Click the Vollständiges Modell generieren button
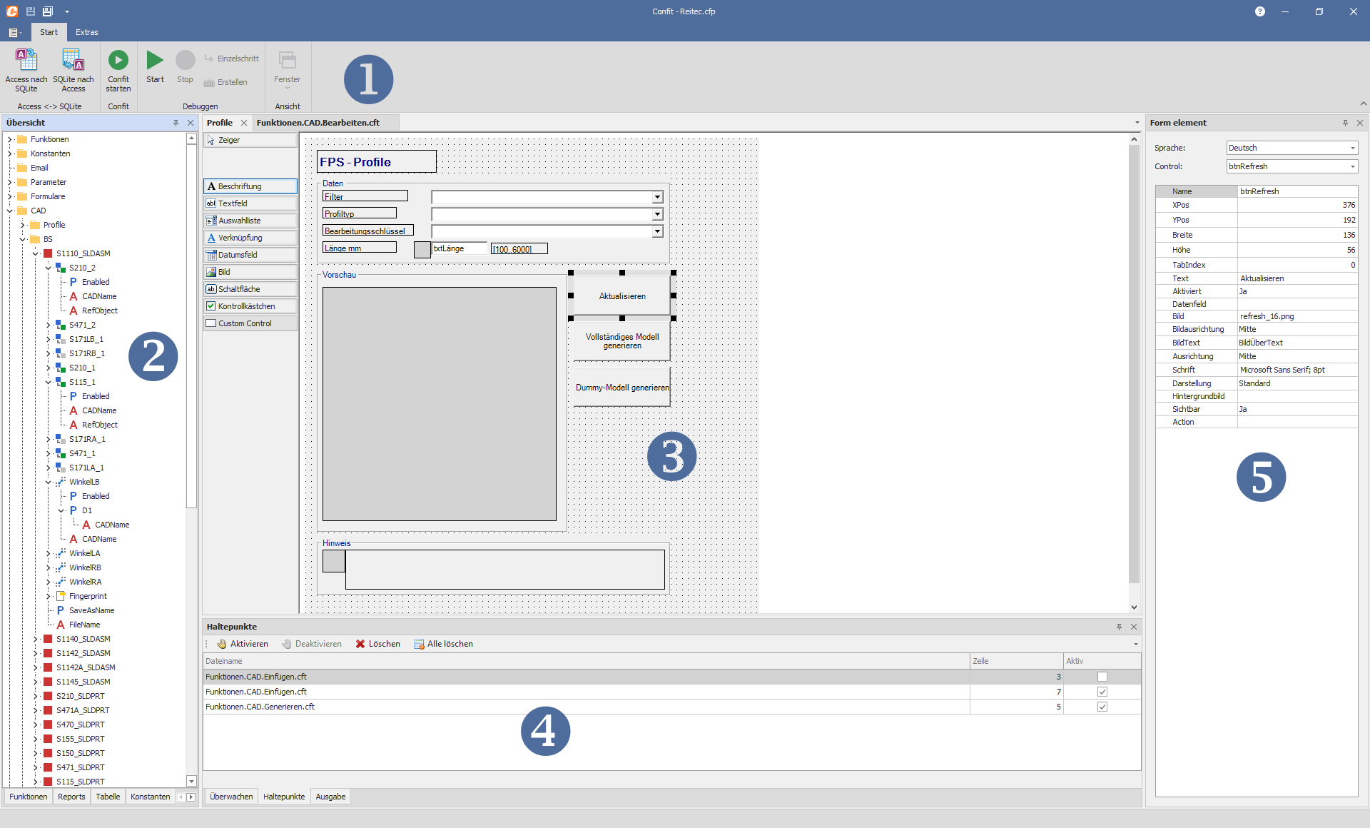The height and width of the screenshot is (828, 1370). [622, 341]
